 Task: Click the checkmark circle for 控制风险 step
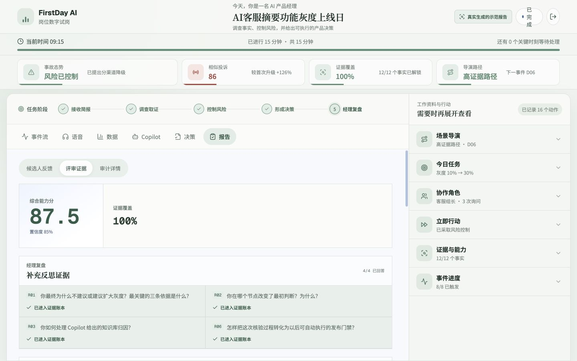199,109
